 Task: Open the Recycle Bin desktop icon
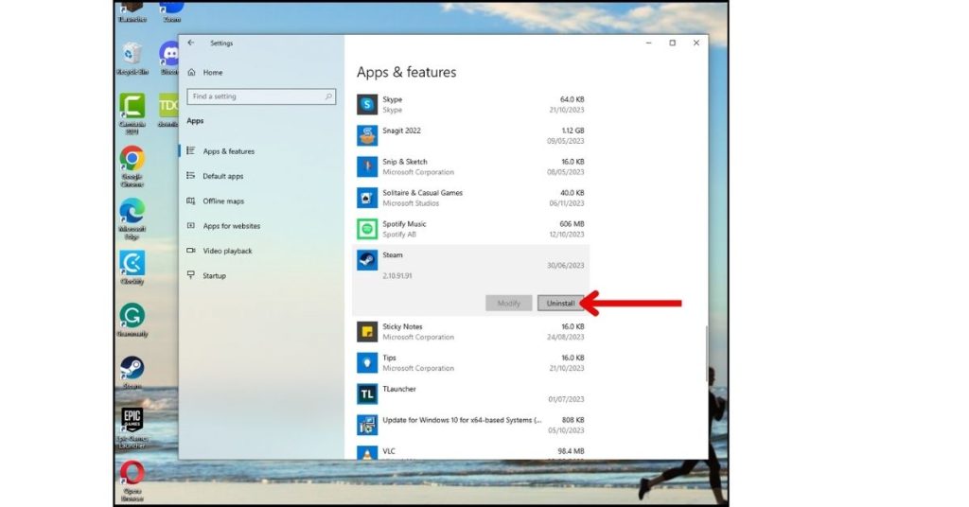click(x=132, y=58)
